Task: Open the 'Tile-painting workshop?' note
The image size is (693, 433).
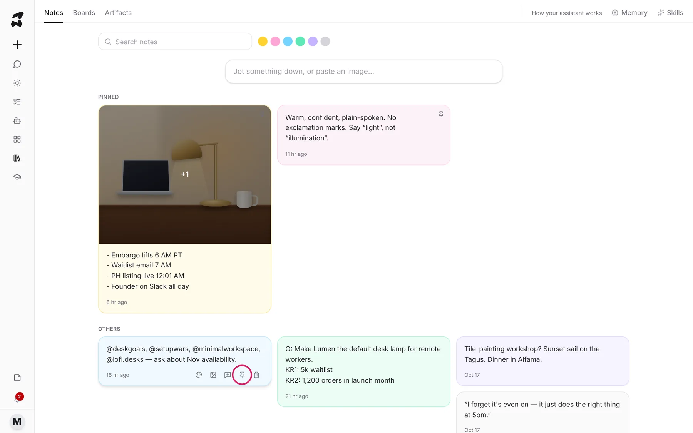Action: 543,361
